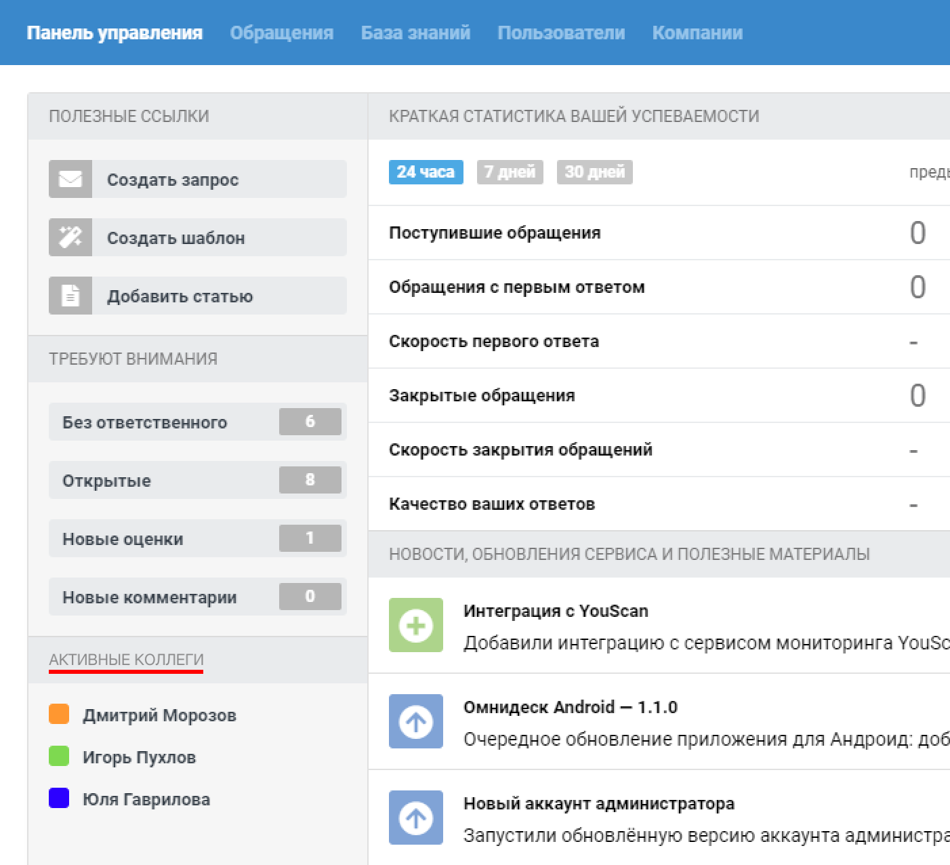Click the document icon beside Добавить статью
Viewport: 950px width, 865px height.
point(70,296)
